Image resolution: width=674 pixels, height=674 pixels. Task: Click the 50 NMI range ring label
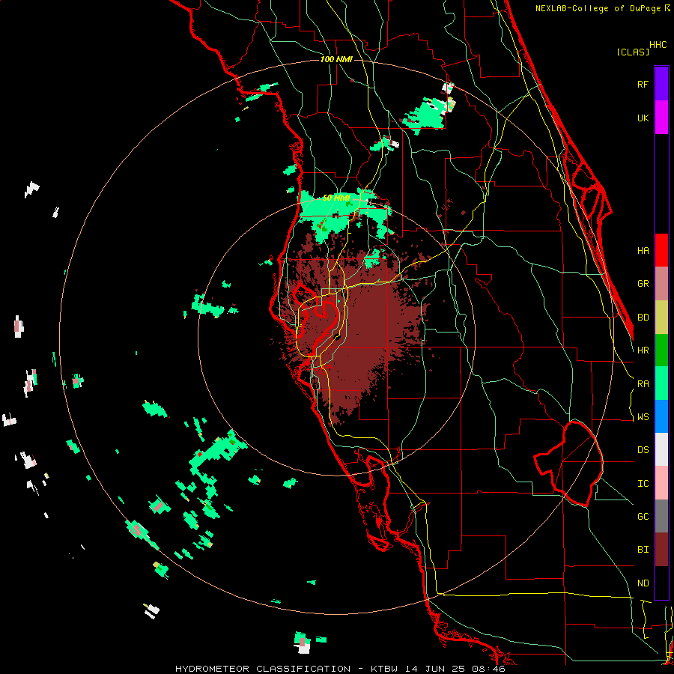[336, 198]
